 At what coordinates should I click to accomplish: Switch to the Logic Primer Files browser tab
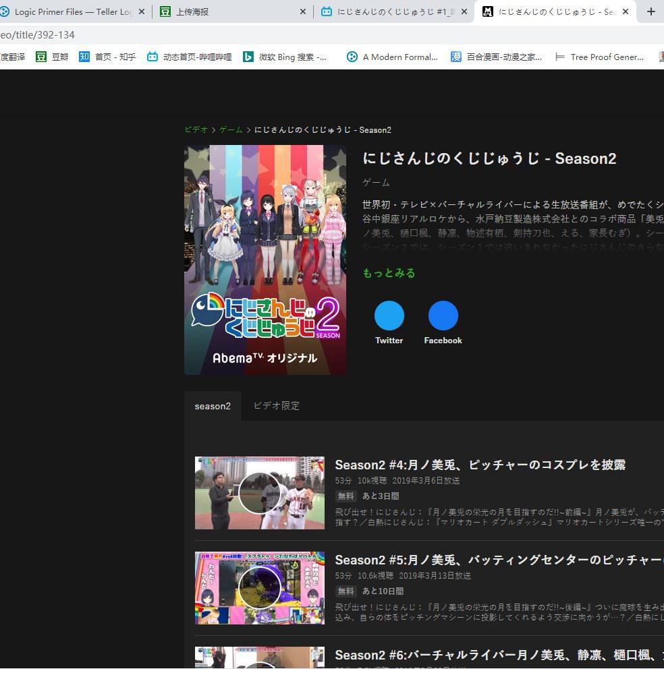pos(71,11)
